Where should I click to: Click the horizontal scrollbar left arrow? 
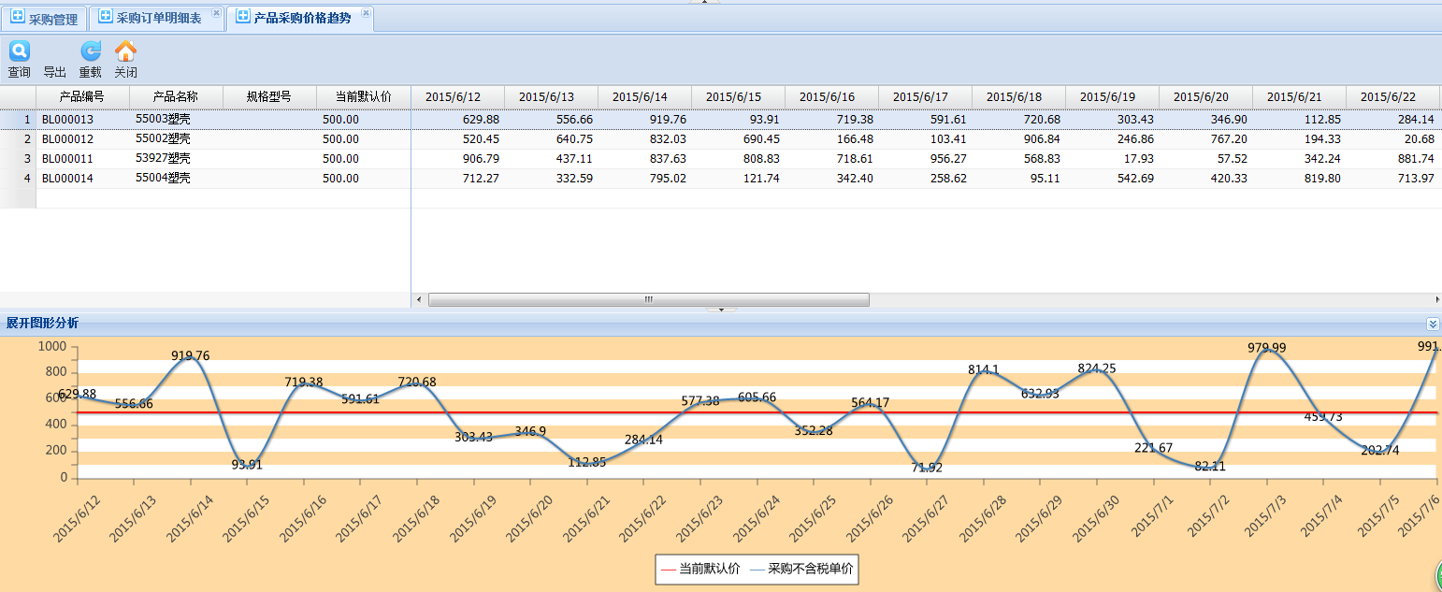[x=418, y=300]
